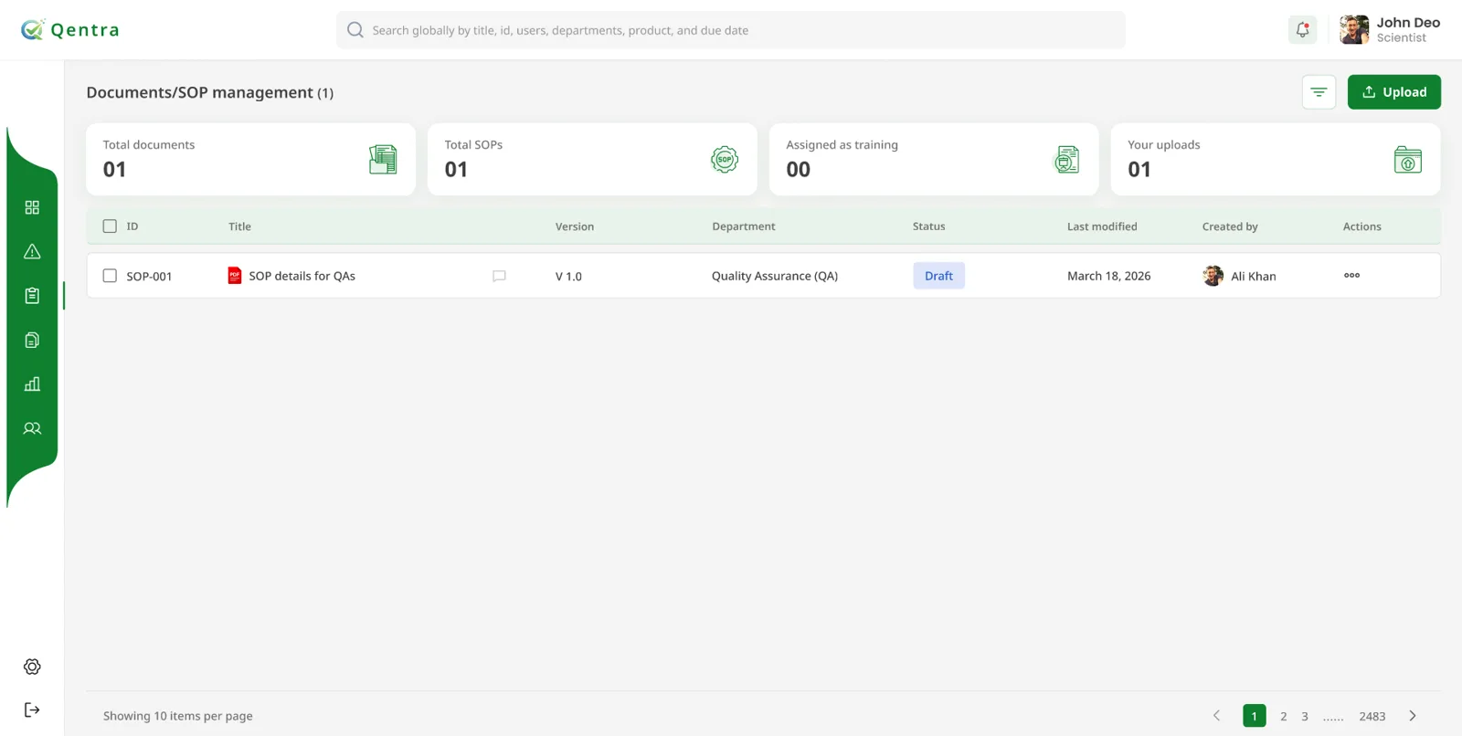
Task: Click PDF icon for SOP details for QAs
Action: [235, 276]
